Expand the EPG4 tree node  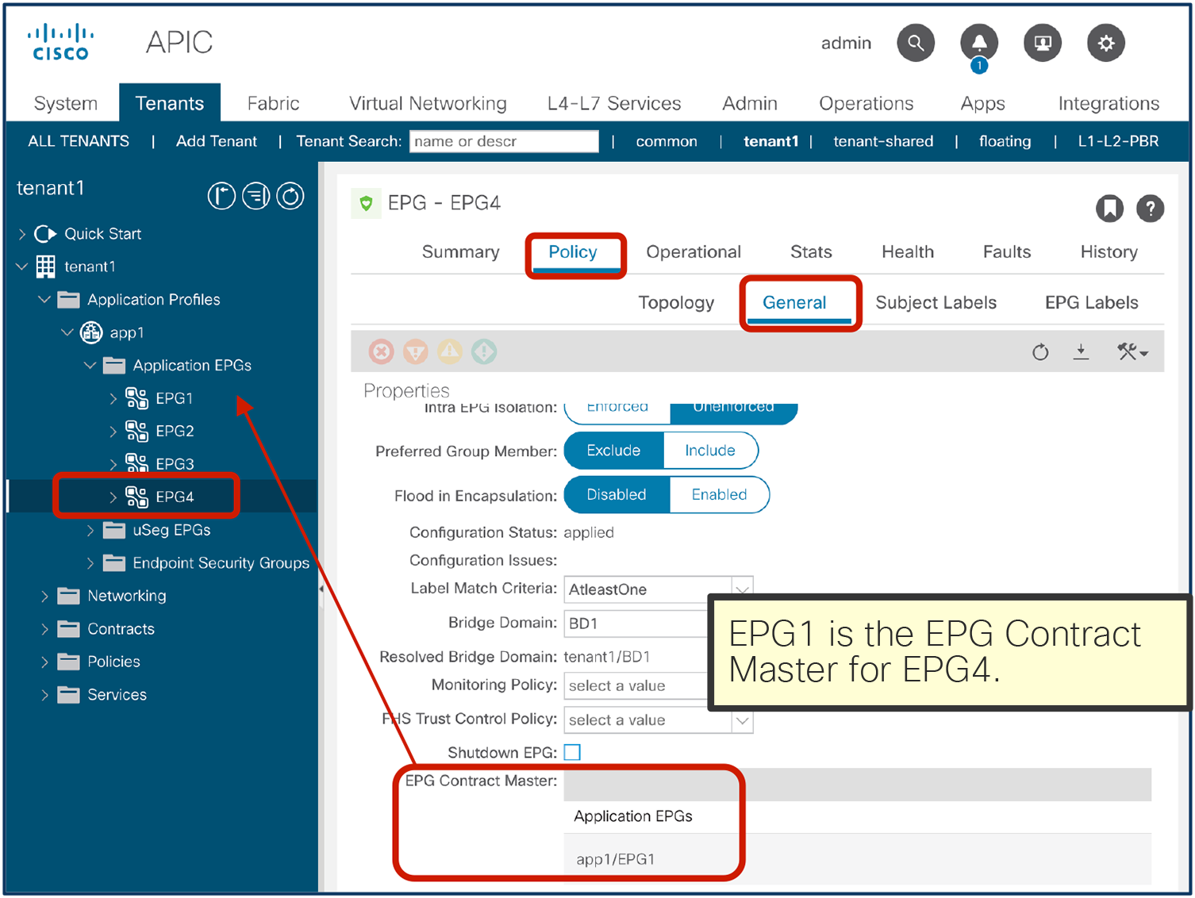[113, 497]
